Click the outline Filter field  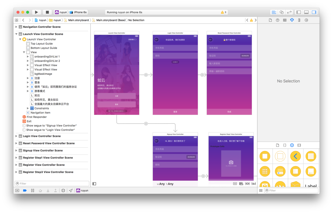[x=52, y=183]
